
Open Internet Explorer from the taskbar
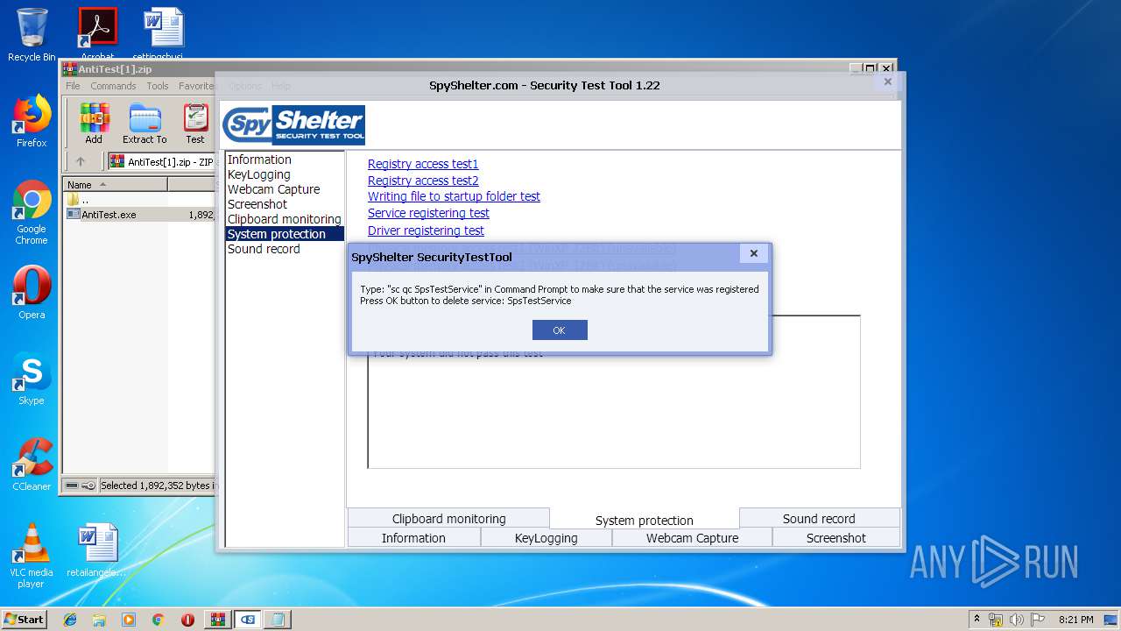(x=70, y=620)
